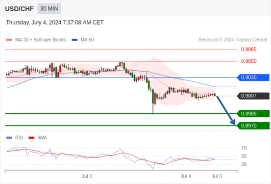Click the MA 50 blue legend swatch
This screenshot has height=184, width=271.
[x=74, y=40]
